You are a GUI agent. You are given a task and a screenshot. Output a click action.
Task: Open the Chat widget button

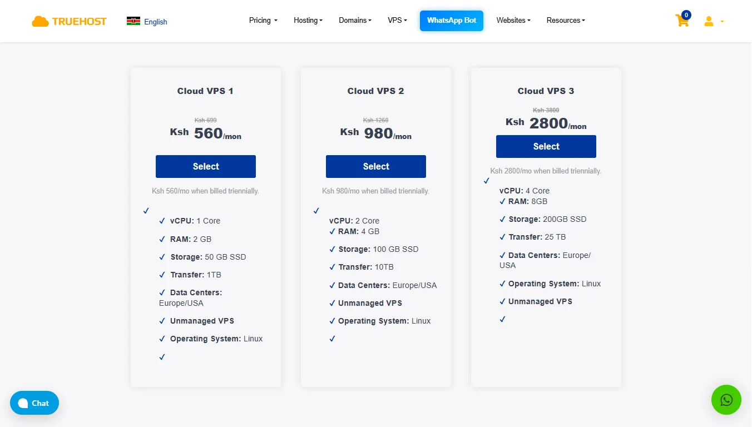coord(34,403)
